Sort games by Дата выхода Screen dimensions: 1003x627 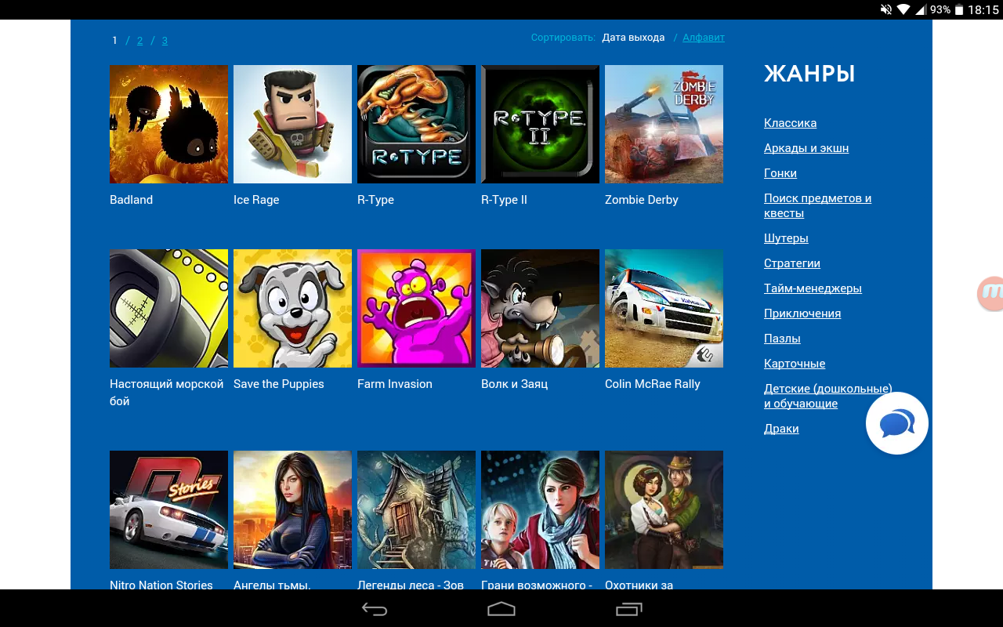pos(633,38)
